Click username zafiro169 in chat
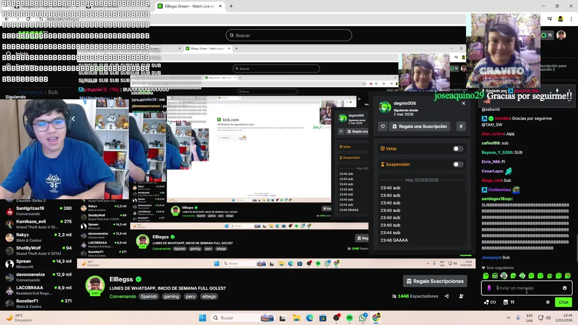Viewport: 578px width, 325px height. coord(490,143)
